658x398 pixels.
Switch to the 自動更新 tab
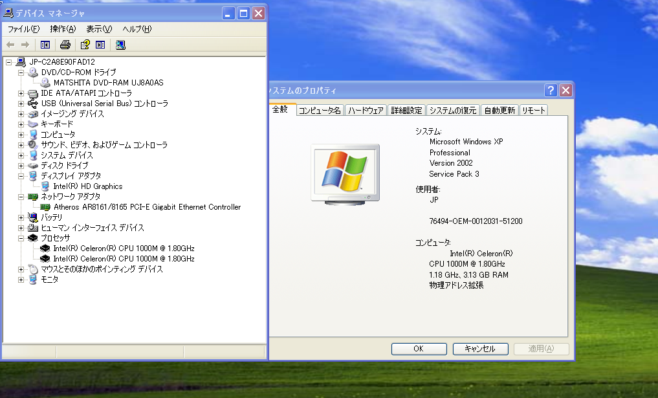499,111
